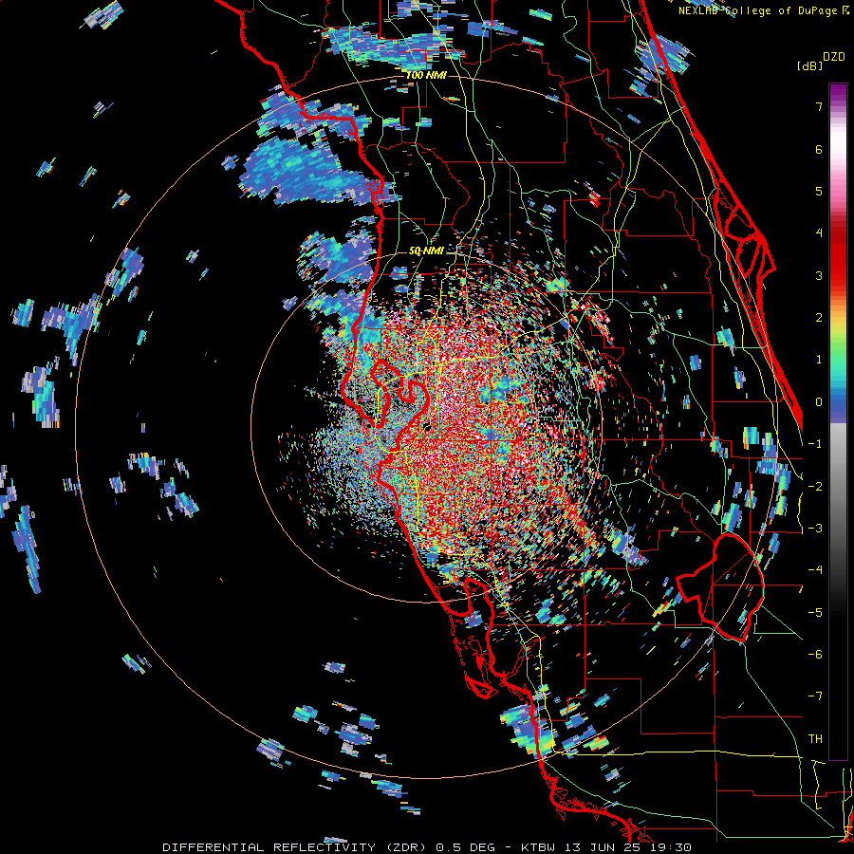This screenshot has width=854, height=854.
Task: Click the -6 value on color scale
Action: coord(815,655)
